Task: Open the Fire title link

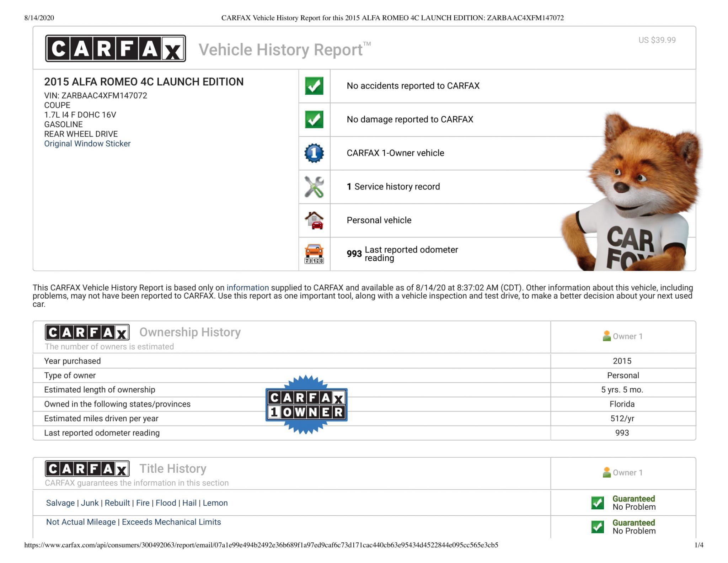Action: tap(143, 503)
